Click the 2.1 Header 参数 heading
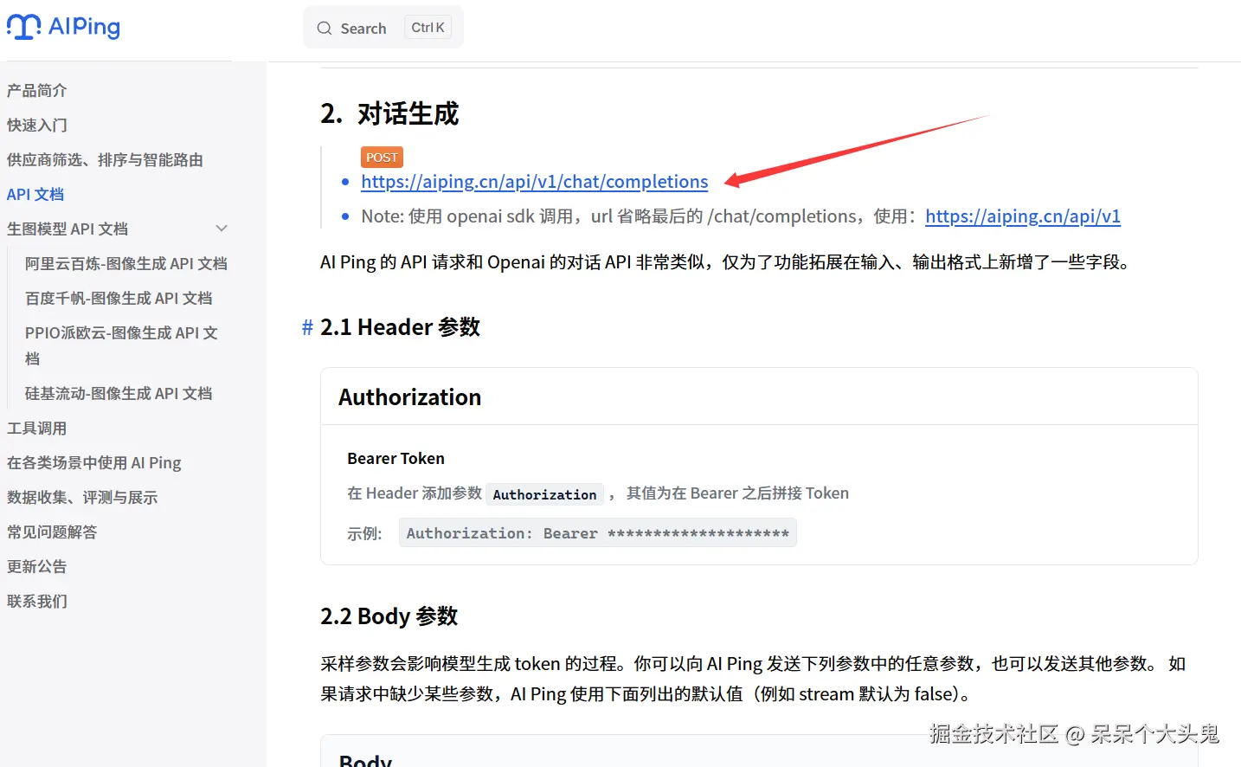Image resolution: width=1241 pixels, height=767 pixels. pyautogui.click(x=401, y=327)
